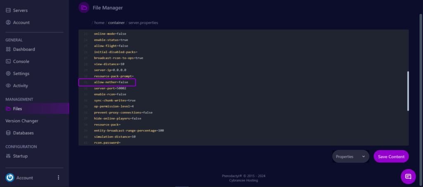Click the view-distance=10 line
Viewport: 423px width, 187px height.
[x=109, y=64]
